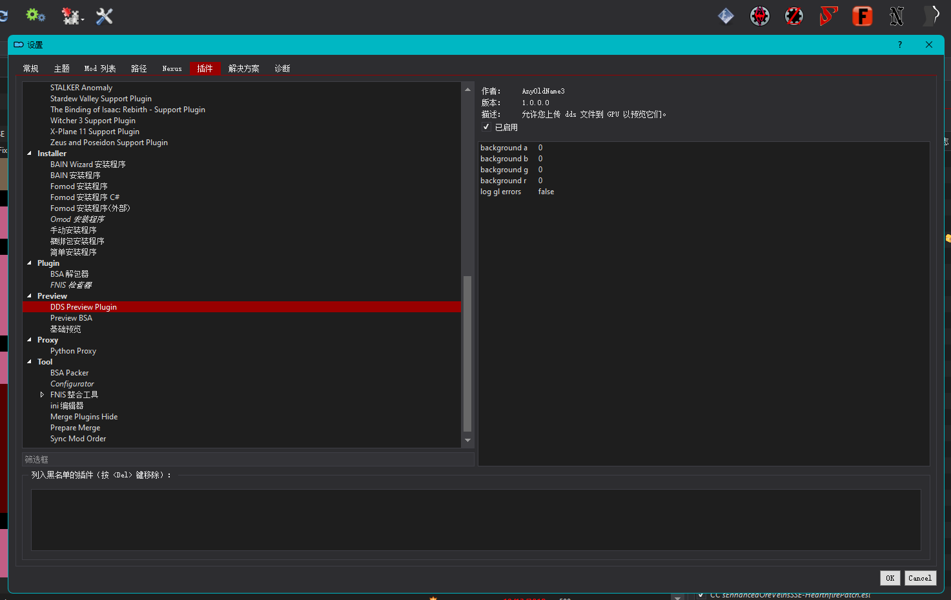951x600 pixels.
Task: Click the red S-shaped toolbar icon
Action: pyautogui.click(x=828, y=16)
